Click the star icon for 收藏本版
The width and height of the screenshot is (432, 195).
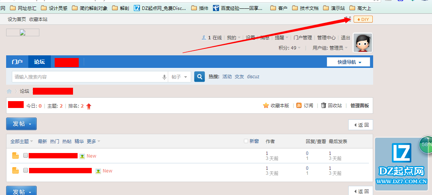coord(266,106)
